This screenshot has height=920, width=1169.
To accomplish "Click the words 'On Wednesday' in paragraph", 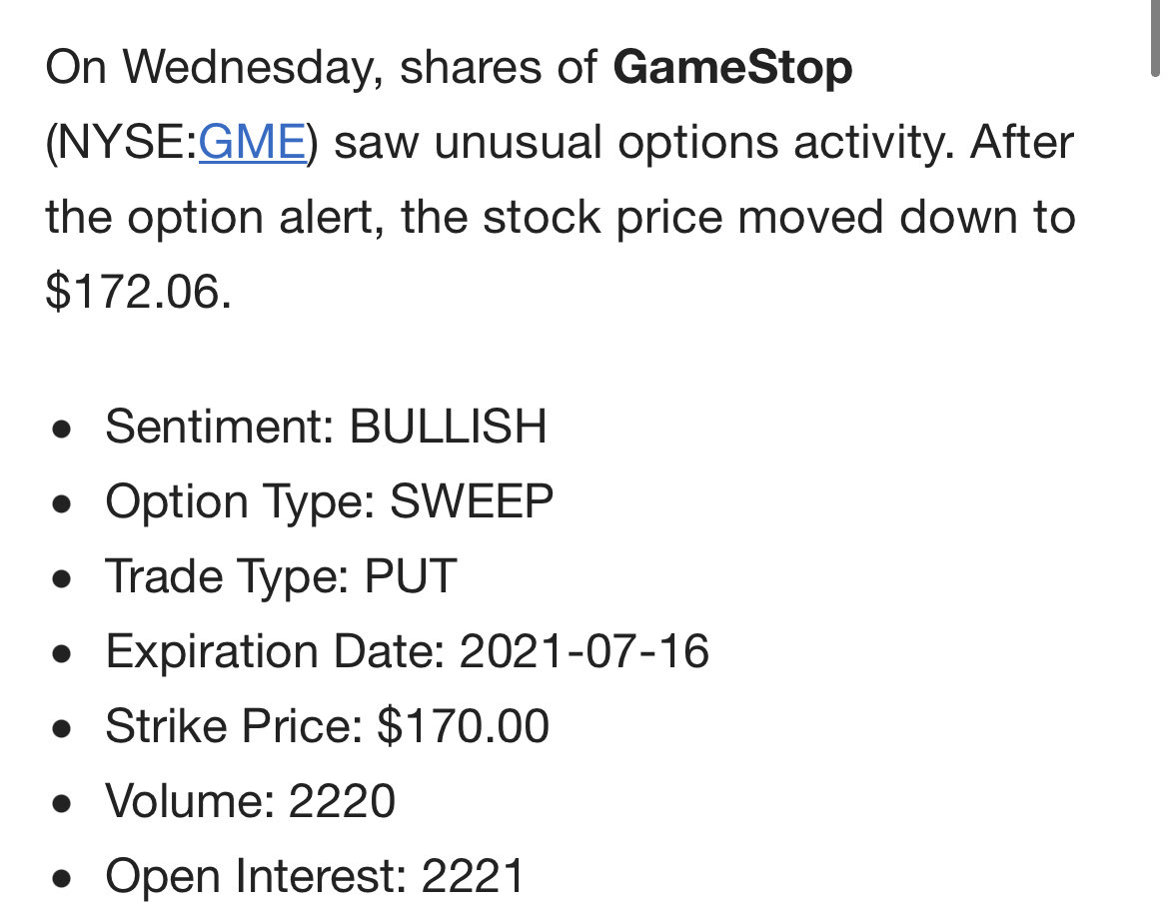I will coord(214,69).
